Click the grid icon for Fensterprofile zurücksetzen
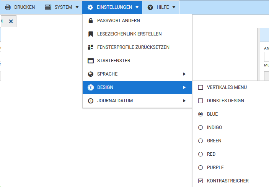This screenshot has width=269, height=187. click(x=91, y=47)
